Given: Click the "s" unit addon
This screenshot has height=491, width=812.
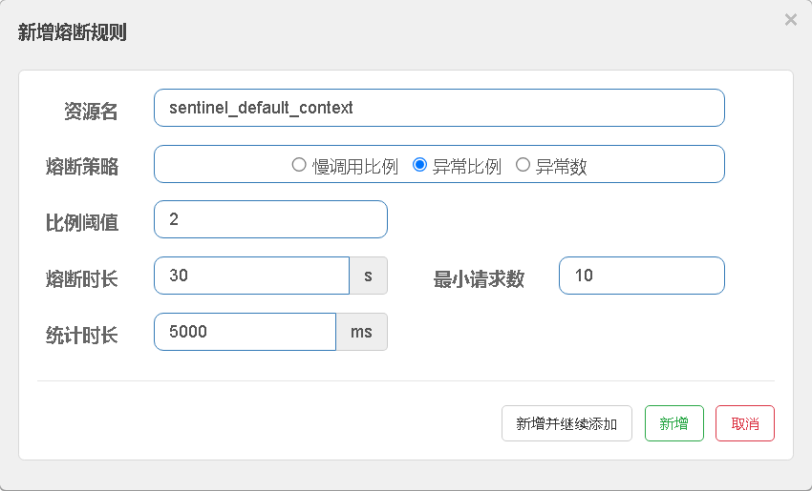Looking at the screenshot, I should 368,276.
